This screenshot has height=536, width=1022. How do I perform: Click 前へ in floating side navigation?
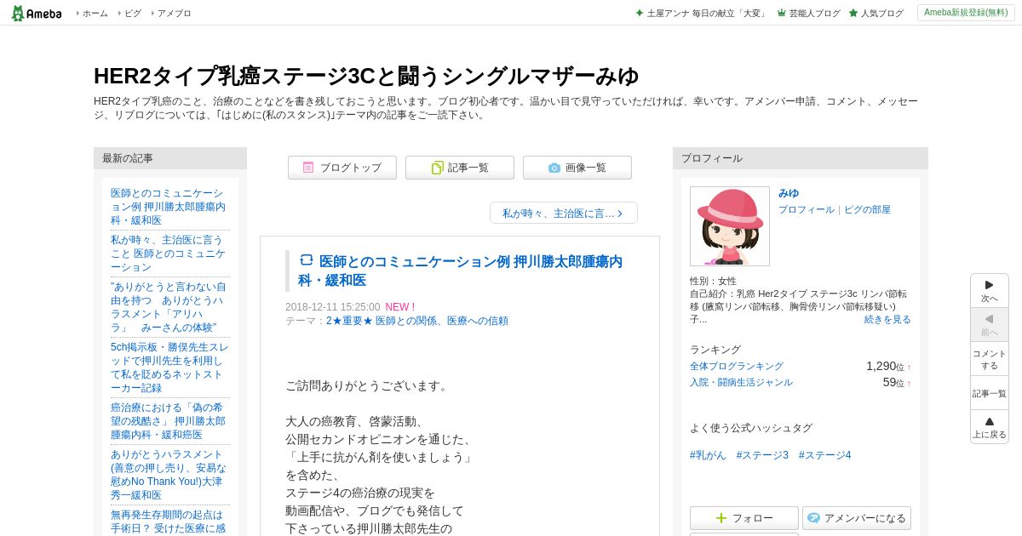(990, 325)
